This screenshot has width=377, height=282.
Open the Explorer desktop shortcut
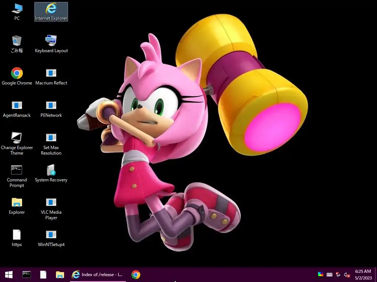click(17, 206)
